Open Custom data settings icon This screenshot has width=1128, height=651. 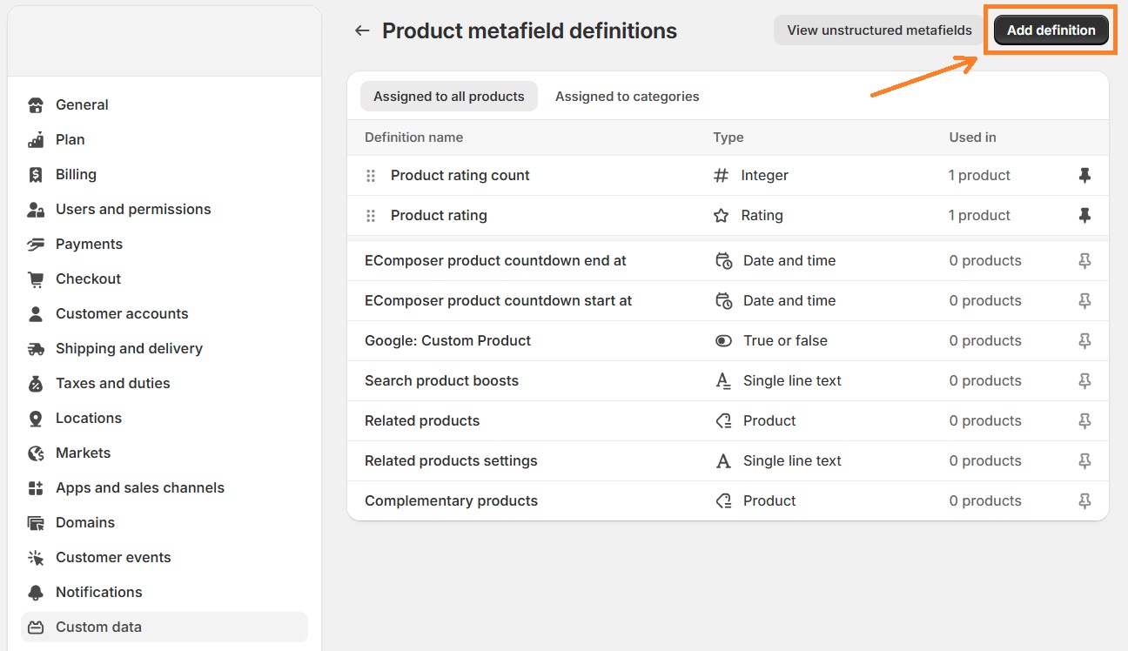(36, 627)
